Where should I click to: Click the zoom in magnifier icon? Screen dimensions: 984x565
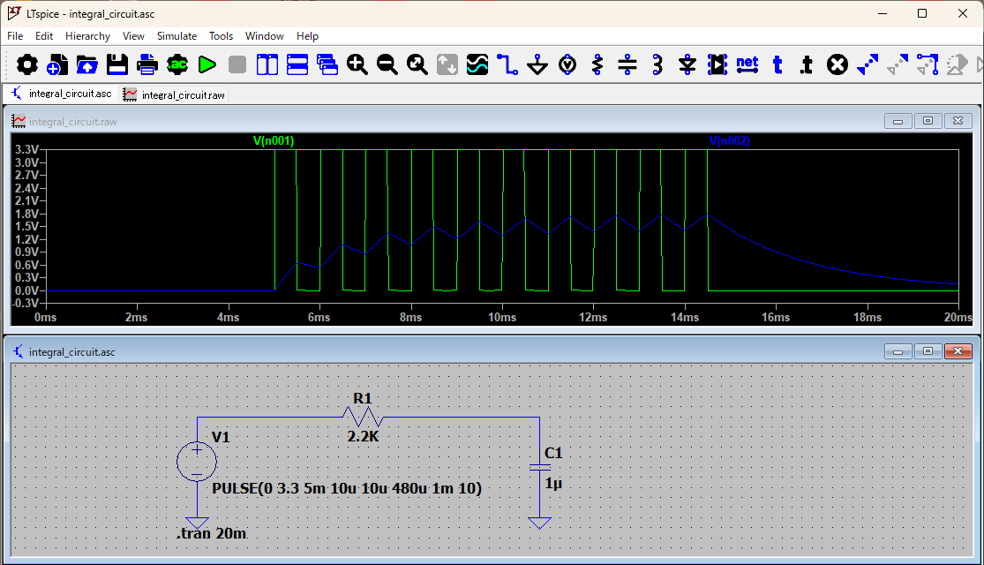(x=357, y=64)
